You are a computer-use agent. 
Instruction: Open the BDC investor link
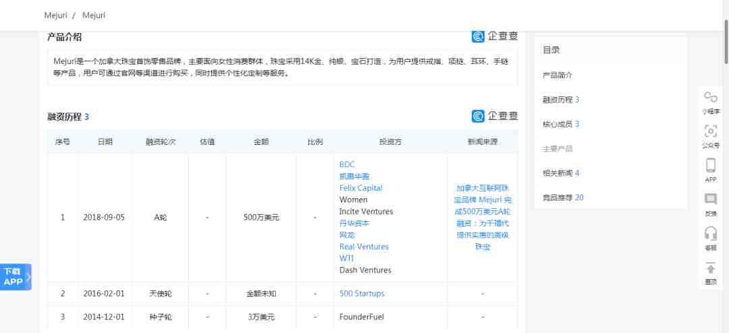pyautogui.click(x=347, y=164)
